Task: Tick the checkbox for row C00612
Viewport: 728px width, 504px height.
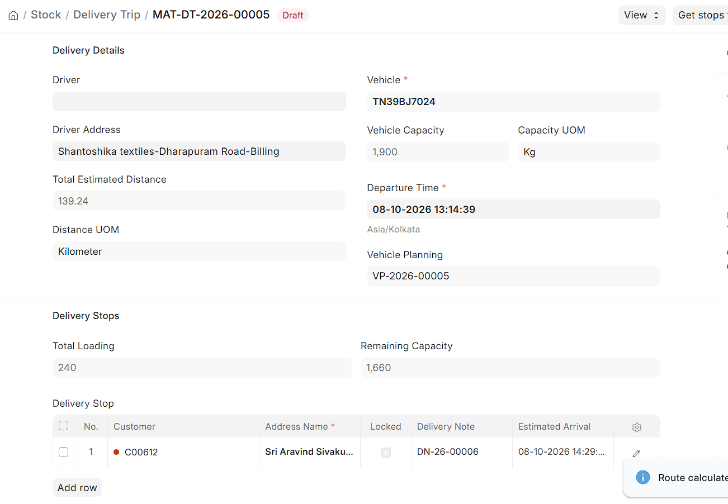Action: pyautogui.click(x=64, y=452)
